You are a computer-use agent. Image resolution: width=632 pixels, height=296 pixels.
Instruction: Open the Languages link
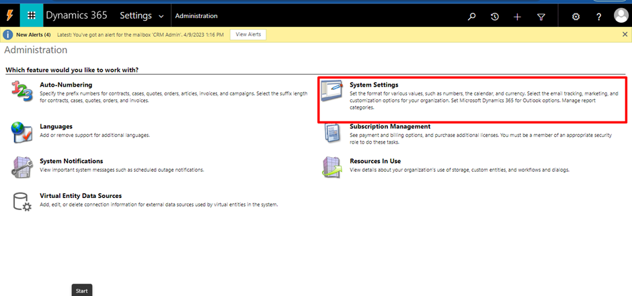coord(56,126)
